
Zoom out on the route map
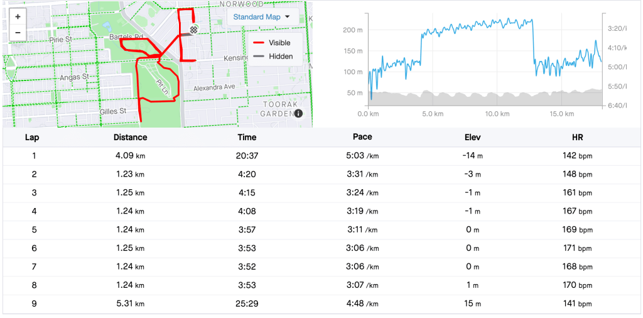18,32
